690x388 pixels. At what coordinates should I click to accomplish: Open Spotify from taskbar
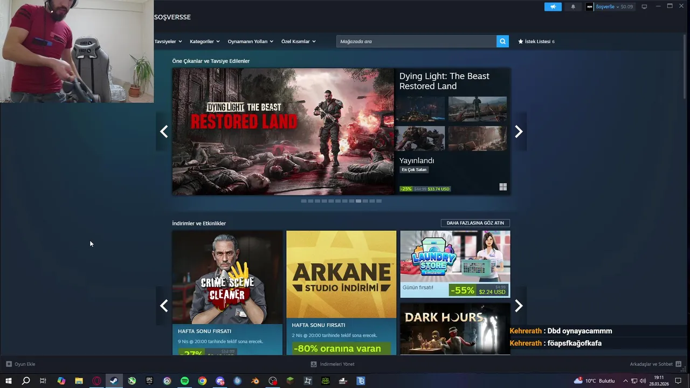(184, 381)
